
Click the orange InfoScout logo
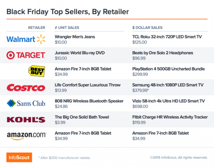pyautogui.click(x=19, y=157)
